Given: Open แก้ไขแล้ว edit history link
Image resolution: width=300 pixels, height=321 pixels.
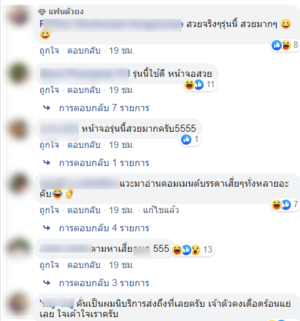Looking at the screenshot, I should pyautogui.click(x=161, y=210).
